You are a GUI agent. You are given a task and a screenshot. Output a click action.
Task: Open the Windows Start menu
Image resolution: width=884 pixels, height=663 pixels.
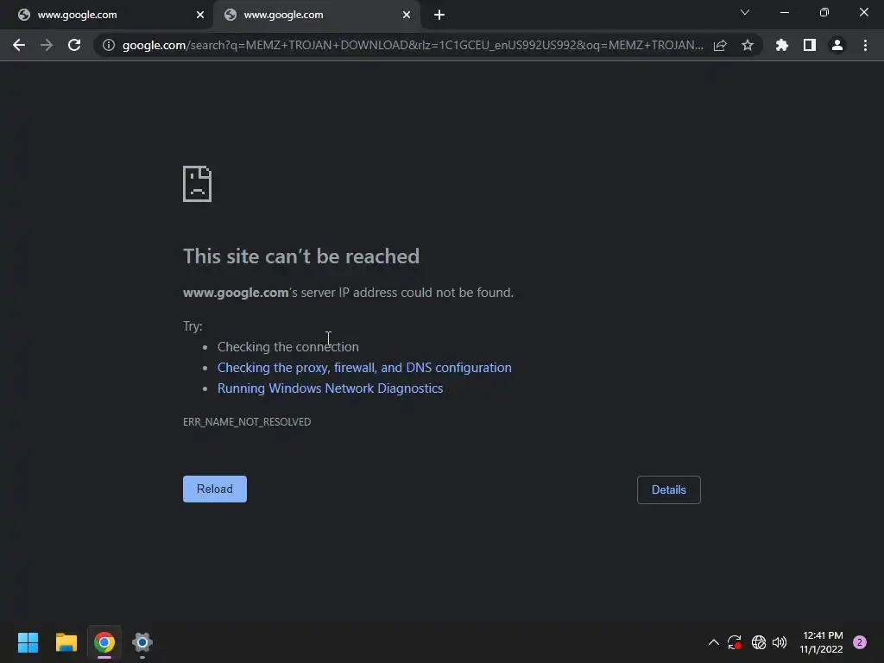click(x=28, y=642)
